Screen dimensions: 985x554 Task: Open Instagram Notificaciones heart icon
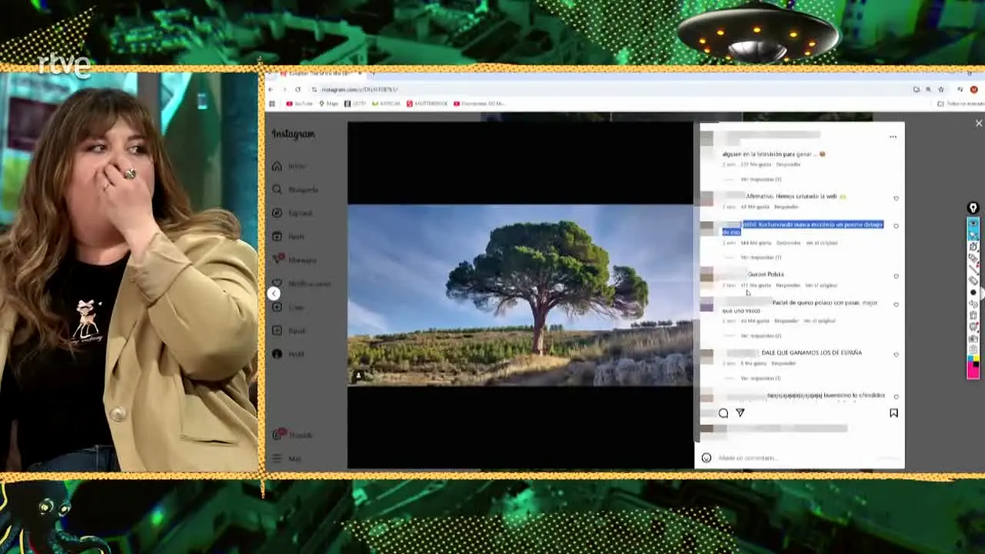pyautogui.click(x=277, y=283)
